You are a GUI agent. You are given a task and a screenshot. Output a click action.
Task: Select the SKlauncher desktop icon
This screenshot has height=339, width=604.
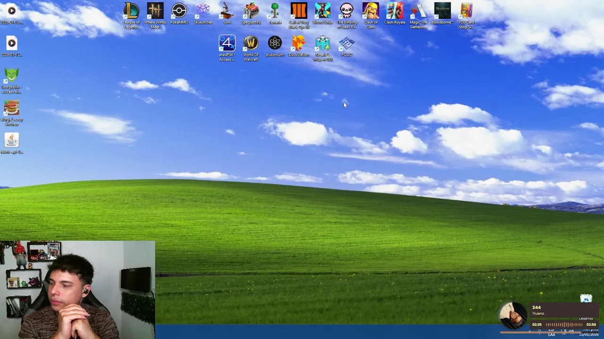tap(203, 13)
